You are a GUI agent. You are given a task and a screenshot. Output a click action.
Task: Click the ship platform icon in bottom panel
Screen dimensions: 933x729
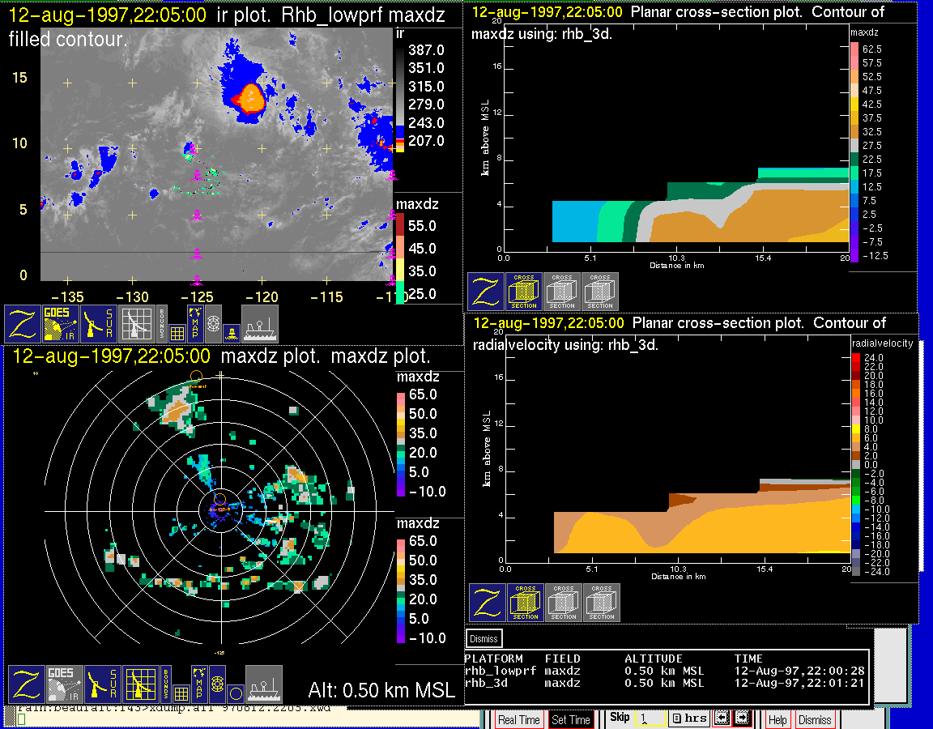263,684
